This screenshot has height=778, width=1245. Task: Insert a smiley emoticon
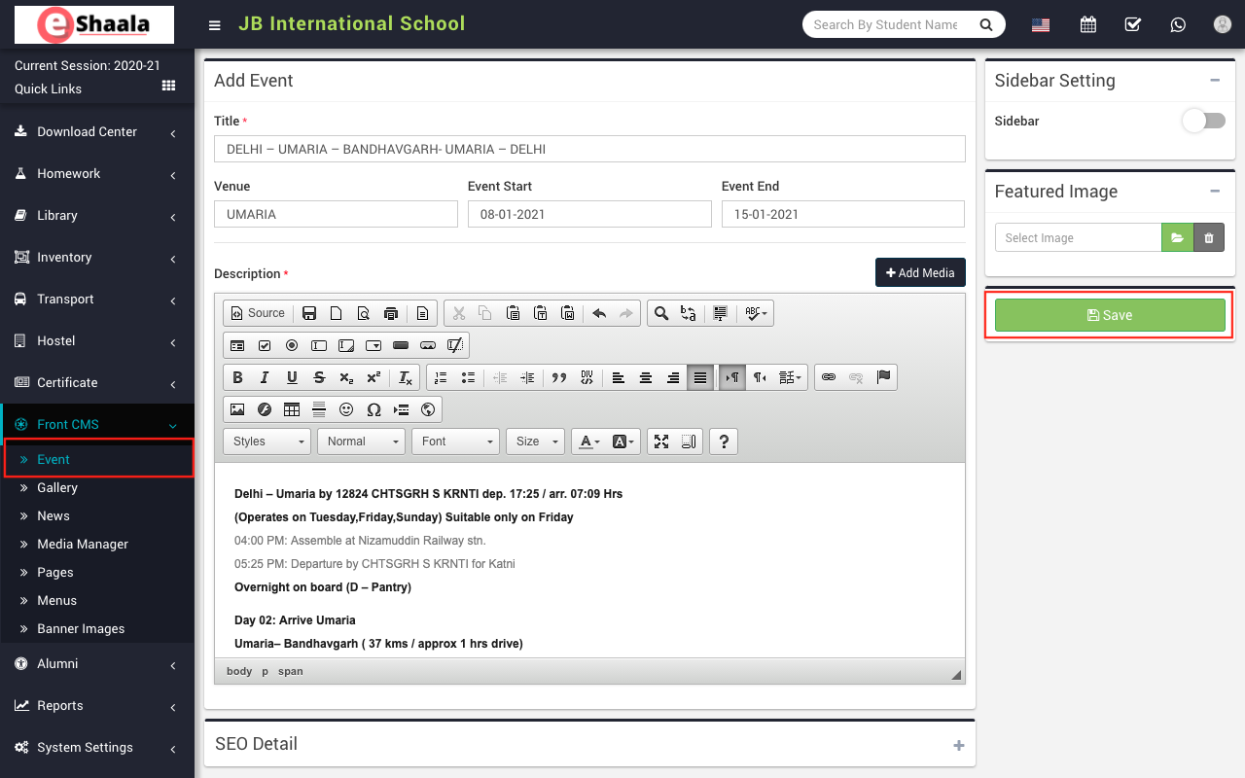(x=346, y=409)
